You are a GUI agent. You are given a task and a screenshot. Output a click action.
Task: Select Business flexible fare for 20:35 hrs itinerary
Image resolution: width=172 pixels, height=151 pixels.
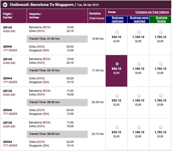[x=161, y=96]
